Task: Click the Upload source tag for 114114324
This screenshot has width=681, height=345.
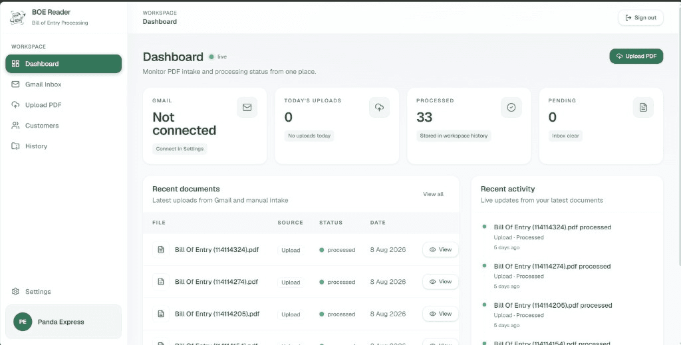Action: [291, 251]
